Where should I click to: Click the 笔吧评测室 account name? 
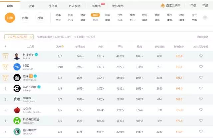point(30,87)
